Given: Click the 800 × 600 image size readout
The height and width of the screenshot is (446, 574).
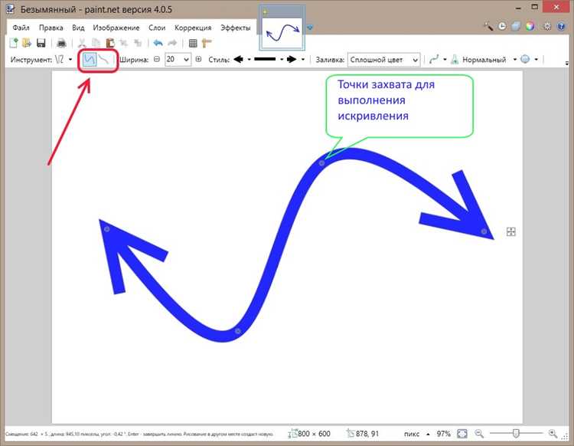Looking at the screenshot, I should (x=314, y=434).
